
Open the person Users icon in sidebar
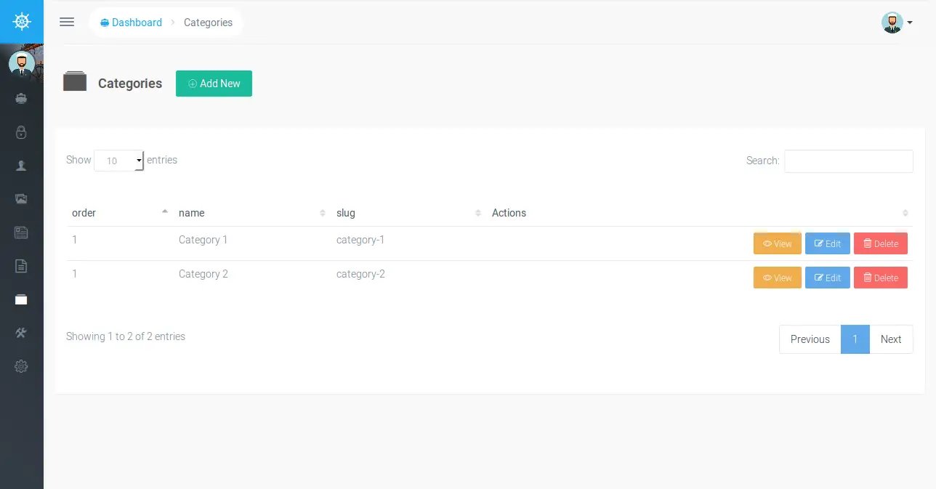point(21,166)
